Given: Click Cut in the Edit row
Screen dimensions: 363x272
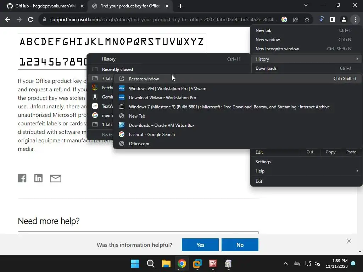Looking at the screenshot, I should 310,152.
